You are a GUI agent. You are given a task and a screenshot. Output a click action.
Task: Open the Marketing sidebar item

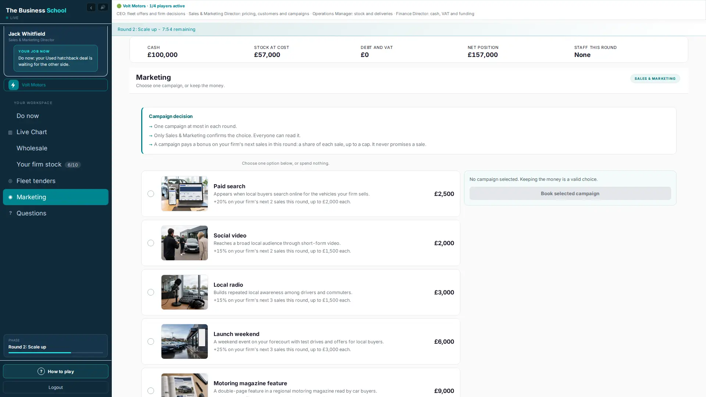point(56,197)
